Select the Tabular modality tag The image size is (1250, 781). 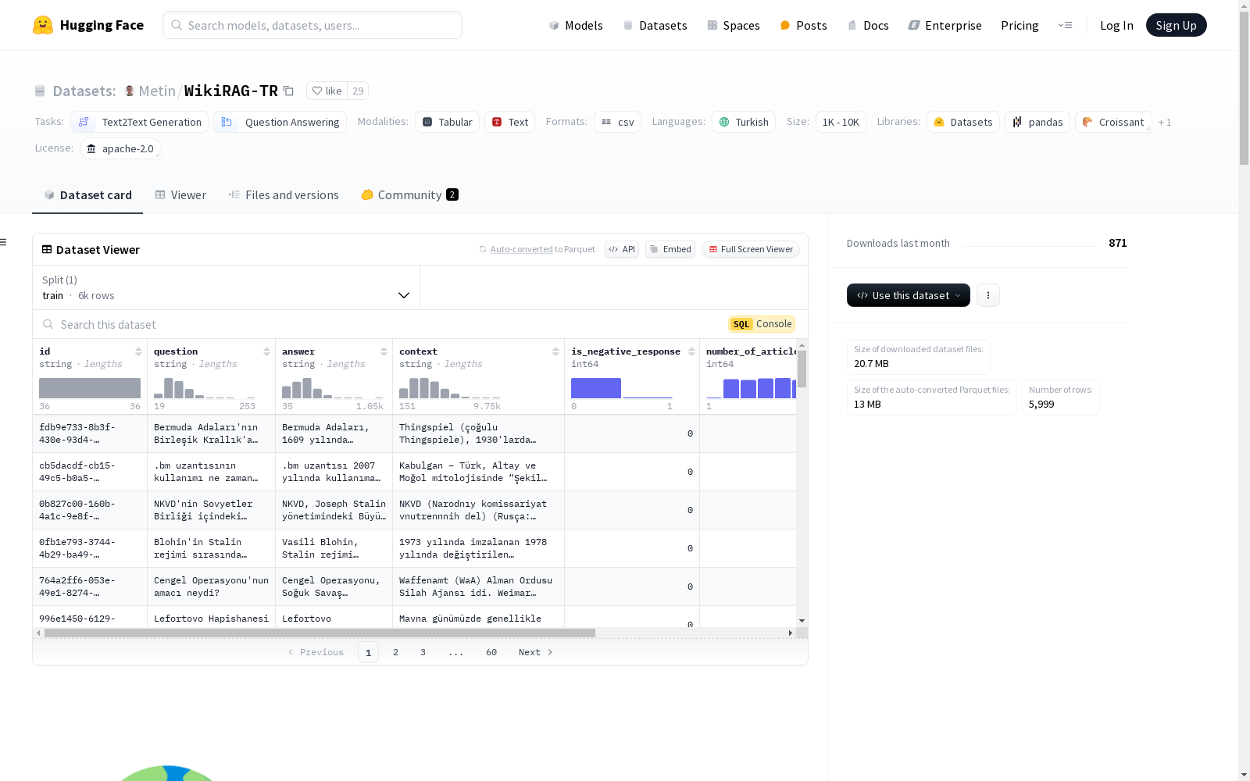pyautogui.click(x=447, y=122)
